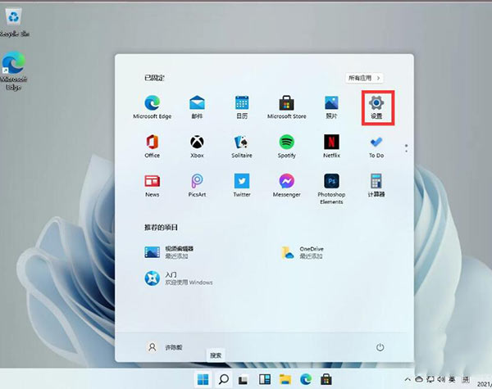Click the network icon in system tray

pos(430,379)
